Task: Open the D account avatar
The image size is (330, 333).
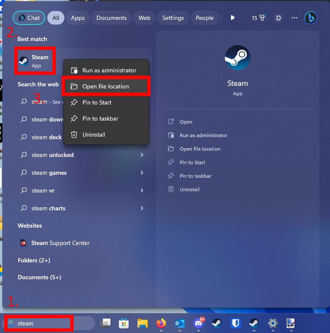Action: pyautogui.click(x=278, y=18)
